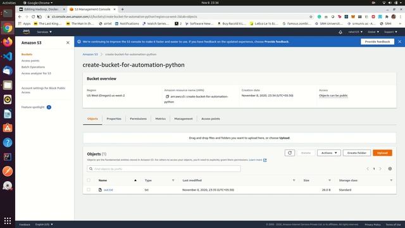This screenshot has width=405, height=228.
Task: Open the Actions dropdown
Action: pyautogui.click(x=329, y=153)
